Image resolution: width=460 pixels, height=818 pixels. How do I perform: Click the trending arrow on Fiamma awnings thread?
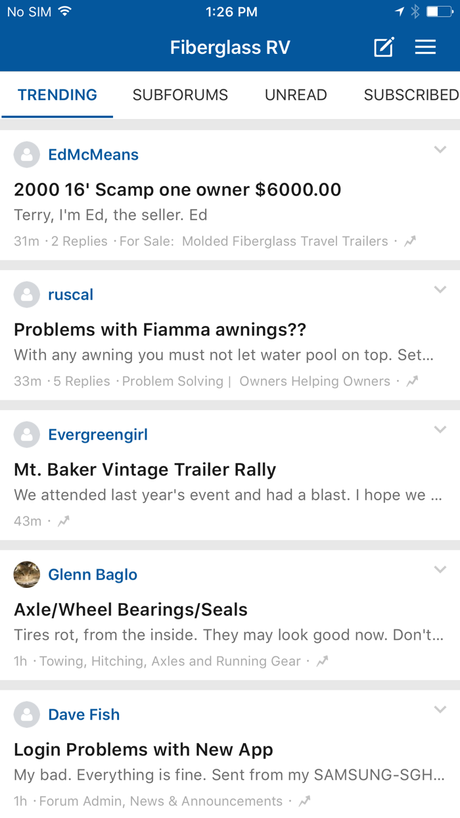(411, 381)
